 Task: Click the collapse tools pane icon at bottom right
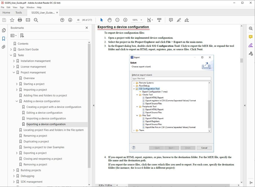point(251,183)
